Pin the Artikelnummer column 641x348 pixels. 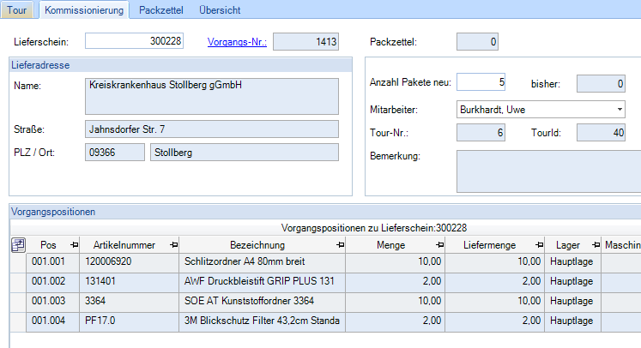(x=174, y=245)
